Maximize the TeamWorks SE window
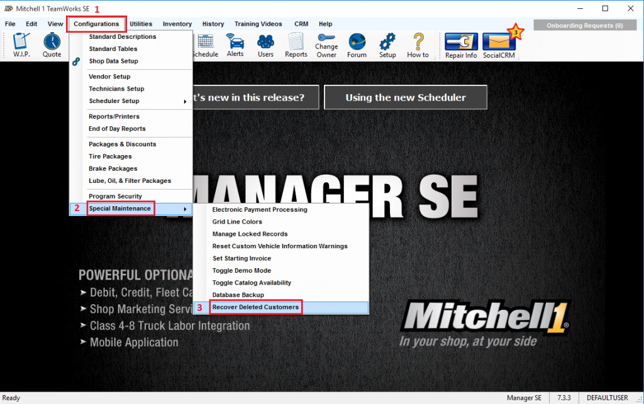This screenshot has height=404, width=644. click(605, 9)
